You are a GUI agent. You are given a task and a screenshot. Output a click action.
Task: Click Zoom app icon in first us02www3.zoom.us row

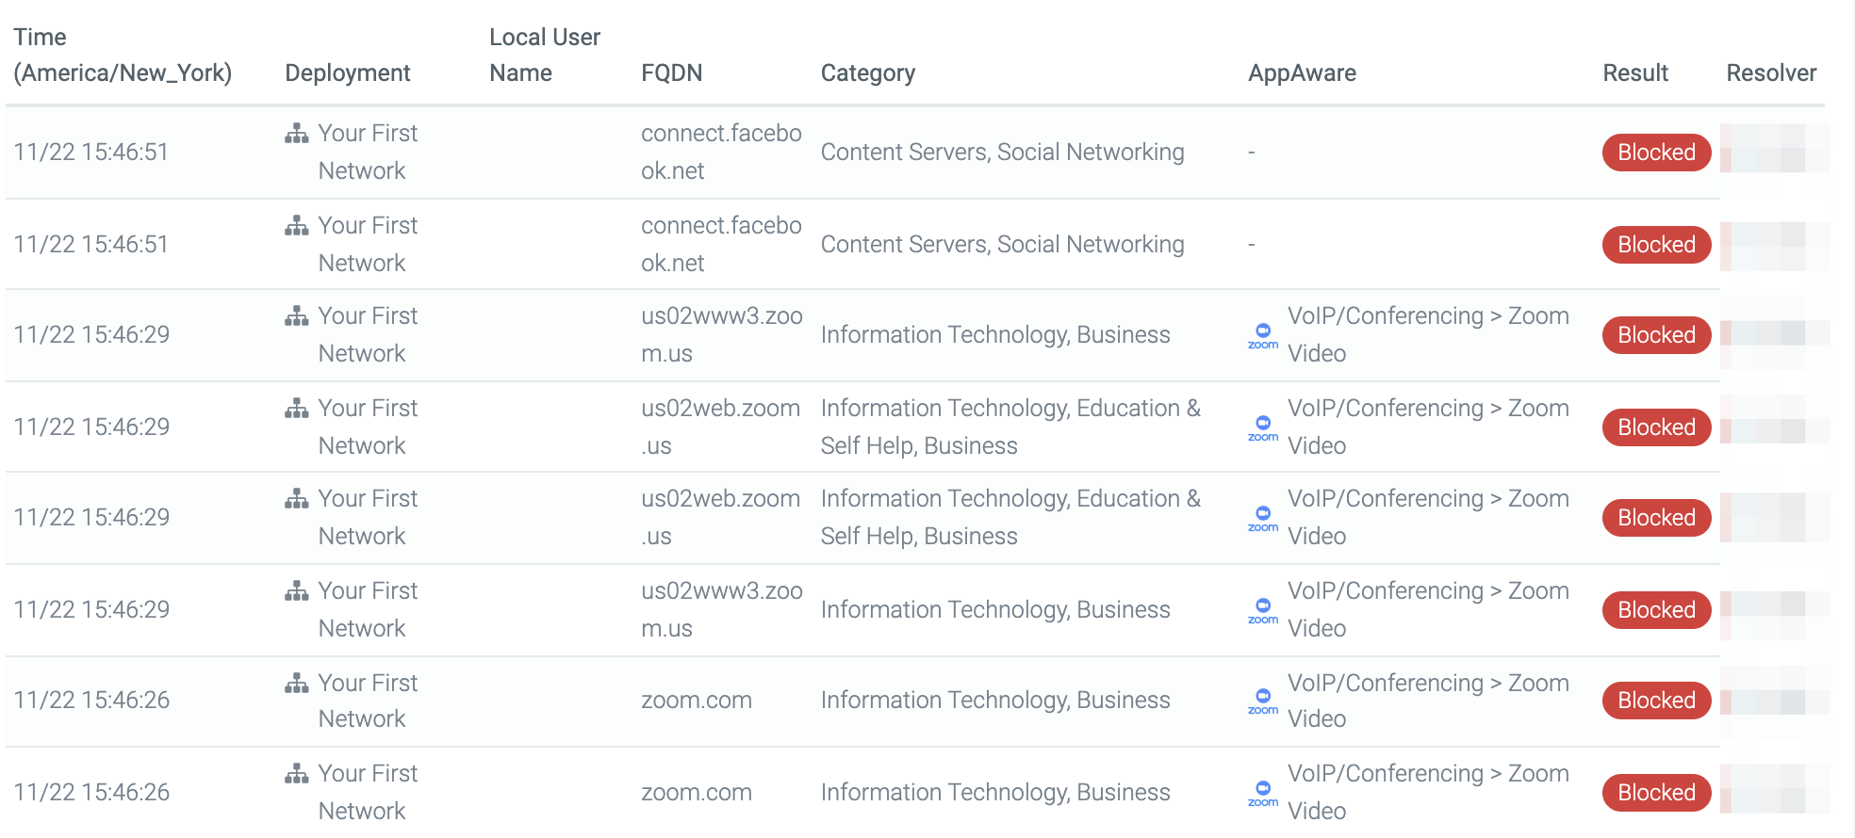coord(1263,335)
